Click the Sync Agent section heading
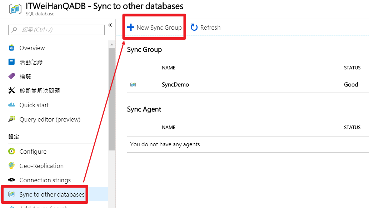Screen dimensions: 369x208 click(x=144, y=109)
